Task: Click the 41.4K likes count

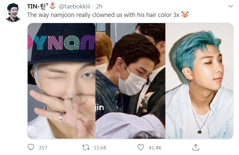Action: tap(155, 148)
